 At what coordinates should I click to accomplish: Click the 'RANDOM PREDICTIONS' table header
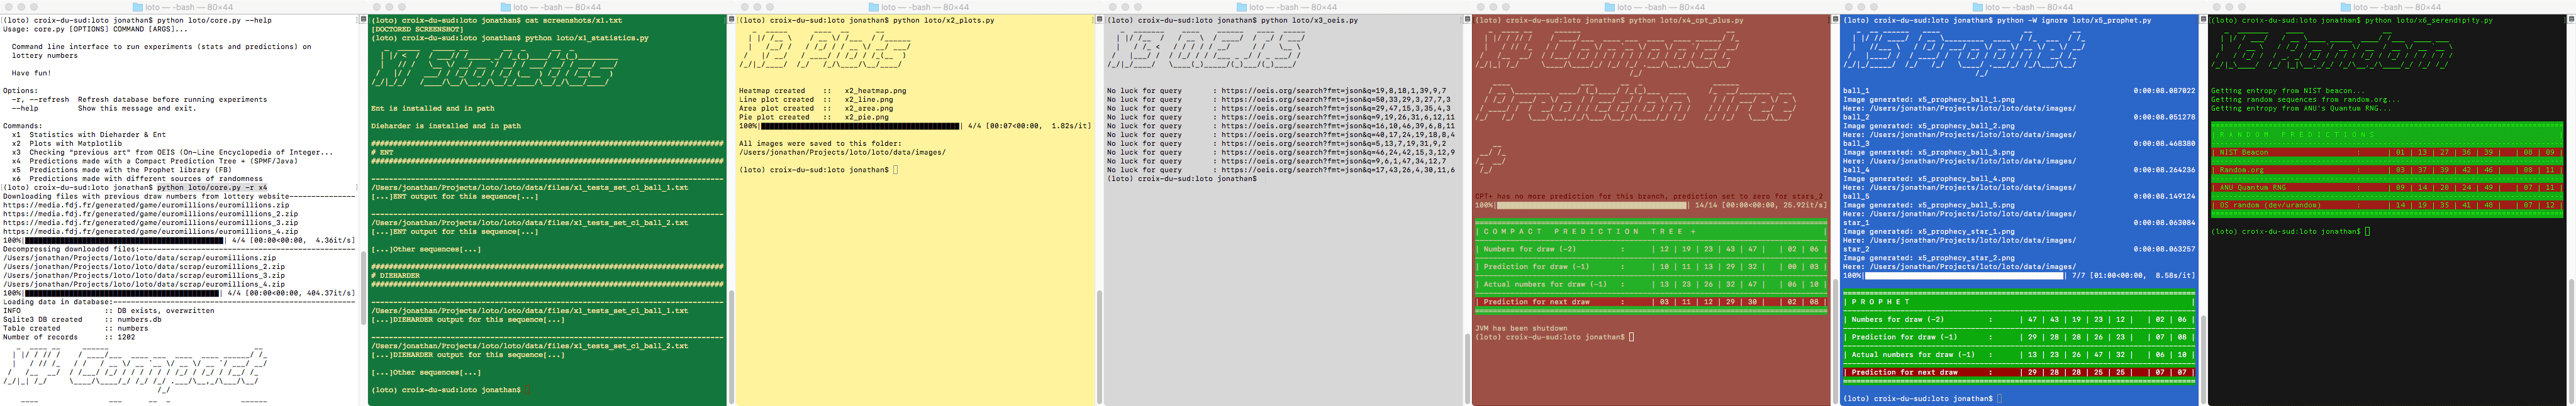point(2388,134)
